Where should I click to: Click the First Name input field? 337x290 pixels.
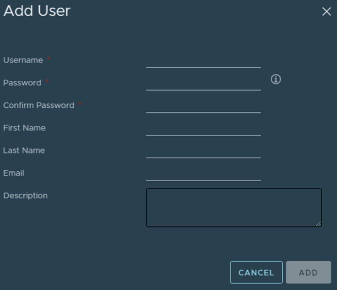click(x=203, y=129)
